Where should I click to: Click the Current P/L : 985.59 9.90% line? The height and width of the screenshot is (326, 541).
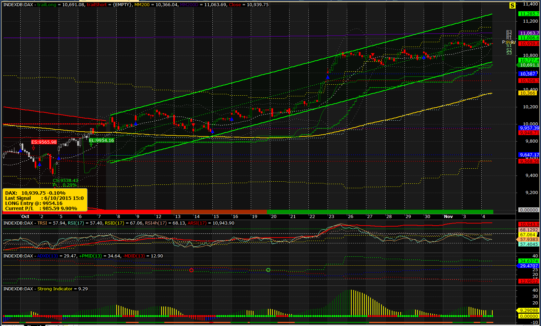41,208
